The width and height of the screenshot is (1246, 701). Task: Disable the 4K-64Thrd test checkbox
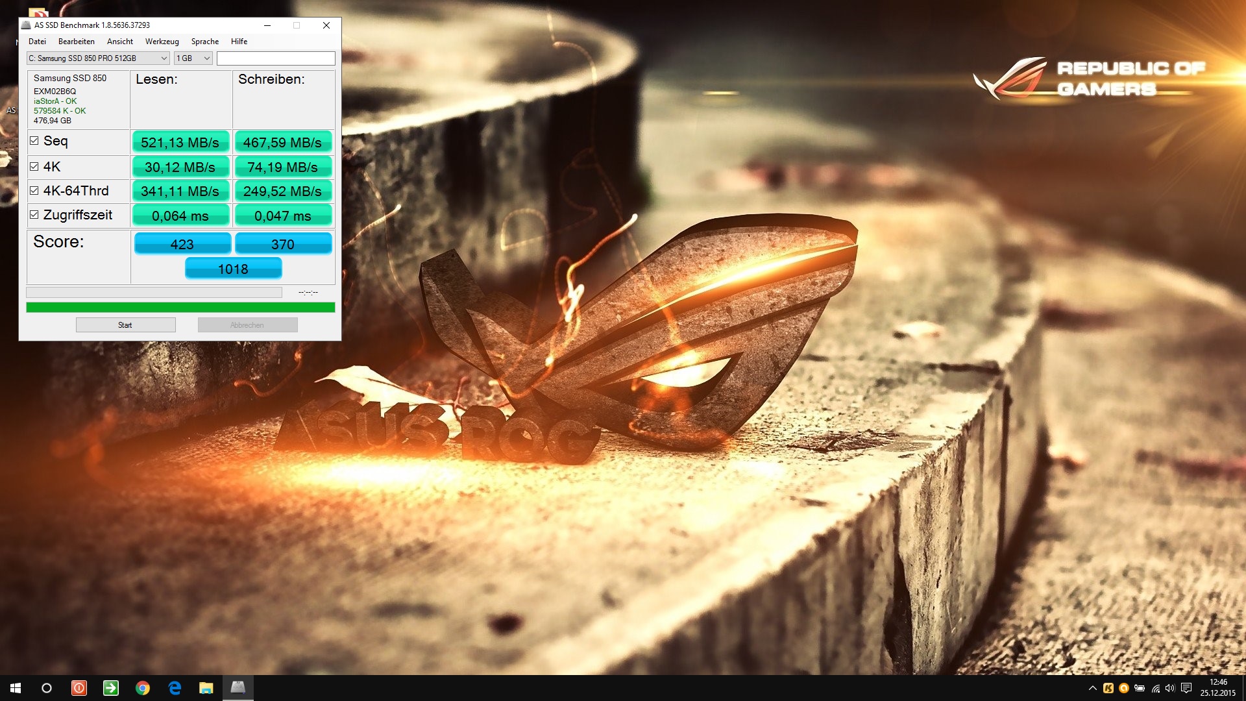pyautogui.click(x=34, y=191)
